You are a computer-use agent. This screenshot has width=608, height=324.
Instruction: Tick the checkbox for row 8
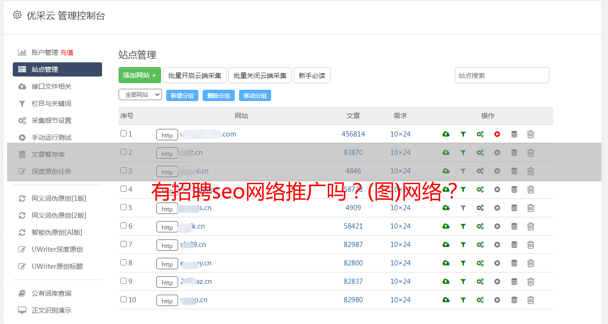coord(123,263)
